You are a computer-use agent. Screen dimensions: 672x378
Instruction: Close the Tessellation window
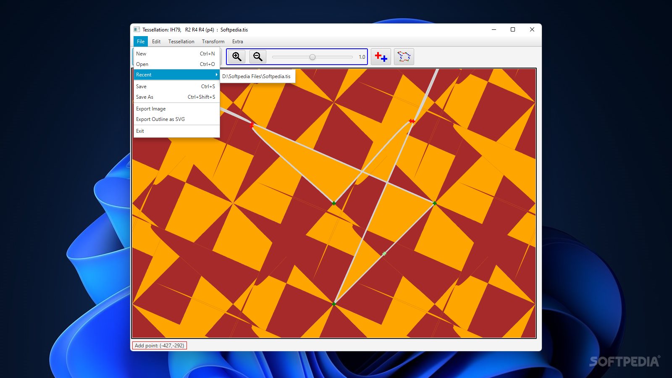[x=532, y=29]
